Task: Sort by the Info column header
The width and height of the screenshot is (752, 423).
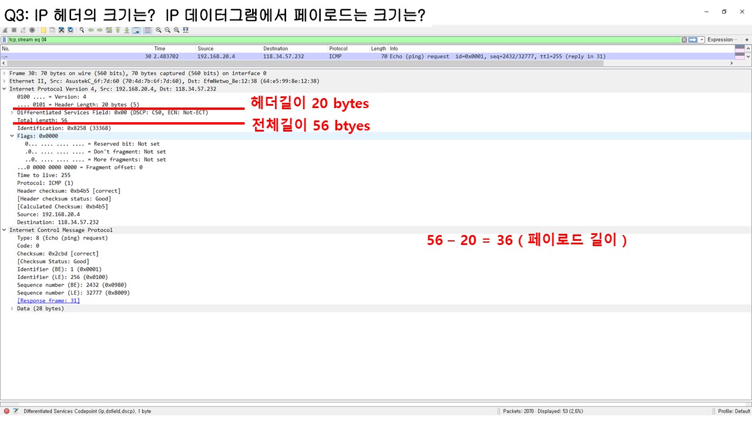Action: (x=561, y=49)
